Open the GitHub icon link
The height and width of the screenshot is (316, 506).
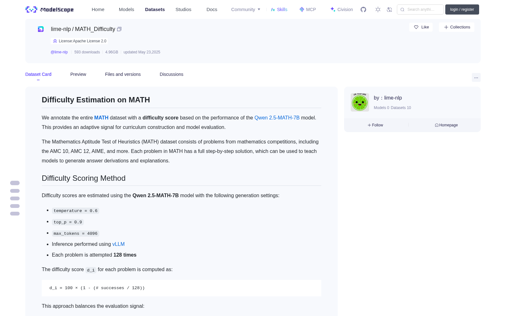363,9
